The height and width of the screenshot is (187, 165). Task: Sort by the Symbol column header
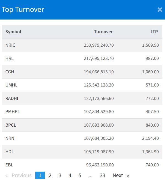(x=13, y=32)
